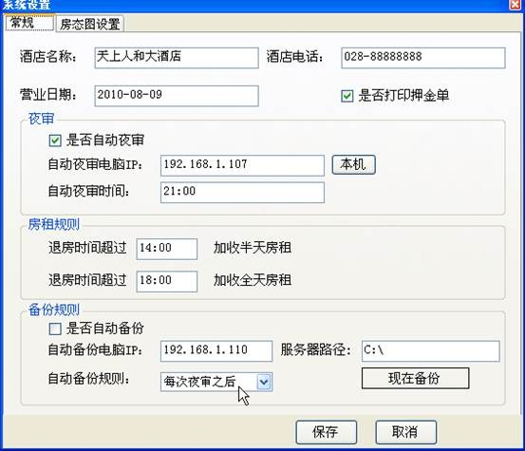This screenshot has height=451, width=525.
Task: Click the 加收全天房租 text
Action: [253, 280]
